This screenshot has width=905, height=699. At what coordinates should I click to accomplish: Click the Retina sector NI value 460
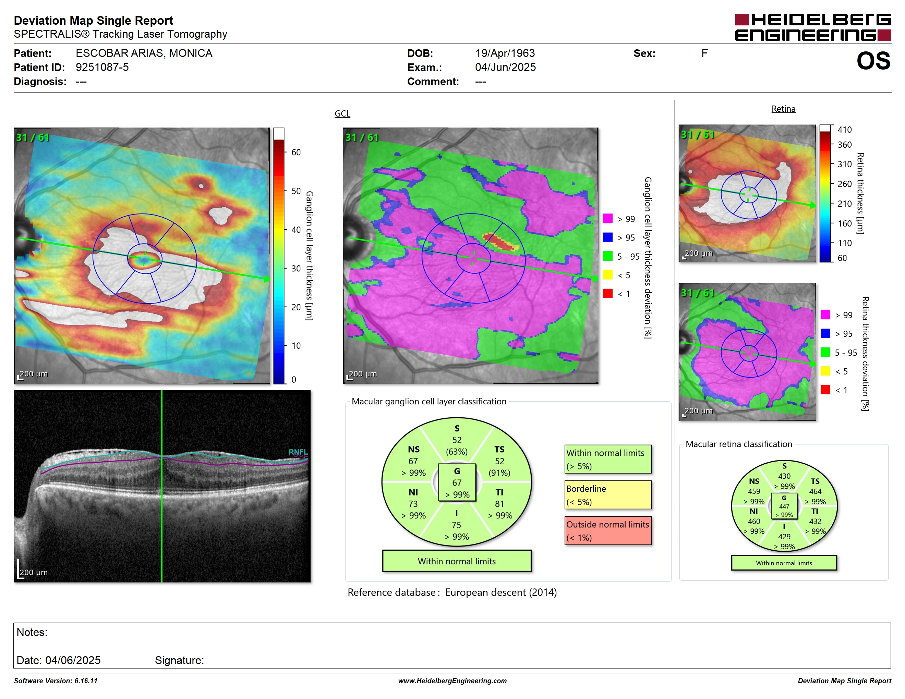click(754, 522)
